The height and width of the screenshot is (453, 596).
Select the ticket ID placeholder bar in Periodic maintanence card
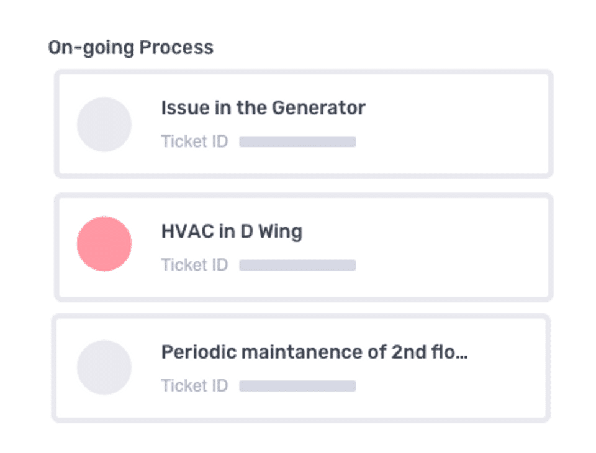(297, 385)
